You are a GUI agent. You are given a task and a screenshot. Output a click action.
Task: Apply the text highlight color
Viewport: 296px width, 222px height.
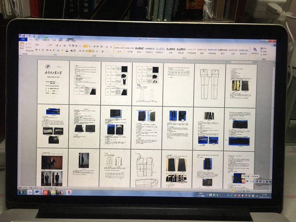coord(62,50)
